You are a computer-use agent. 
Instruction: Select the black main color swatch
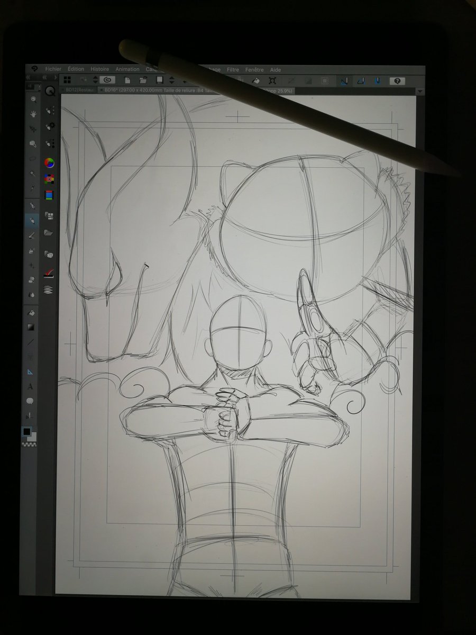[x=26, y=432]
